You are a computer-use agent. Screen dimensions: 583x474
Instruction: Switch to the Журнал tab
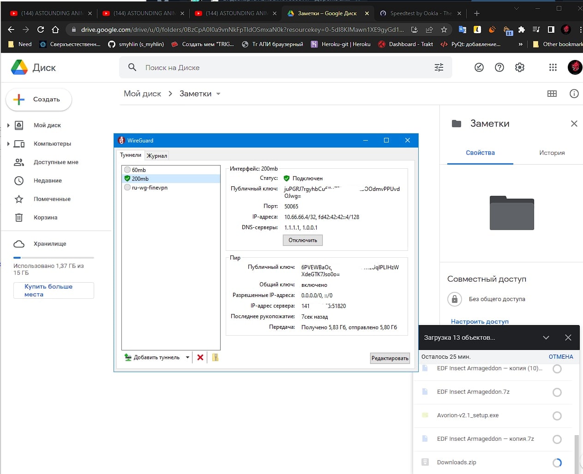(x=157, y=156)
